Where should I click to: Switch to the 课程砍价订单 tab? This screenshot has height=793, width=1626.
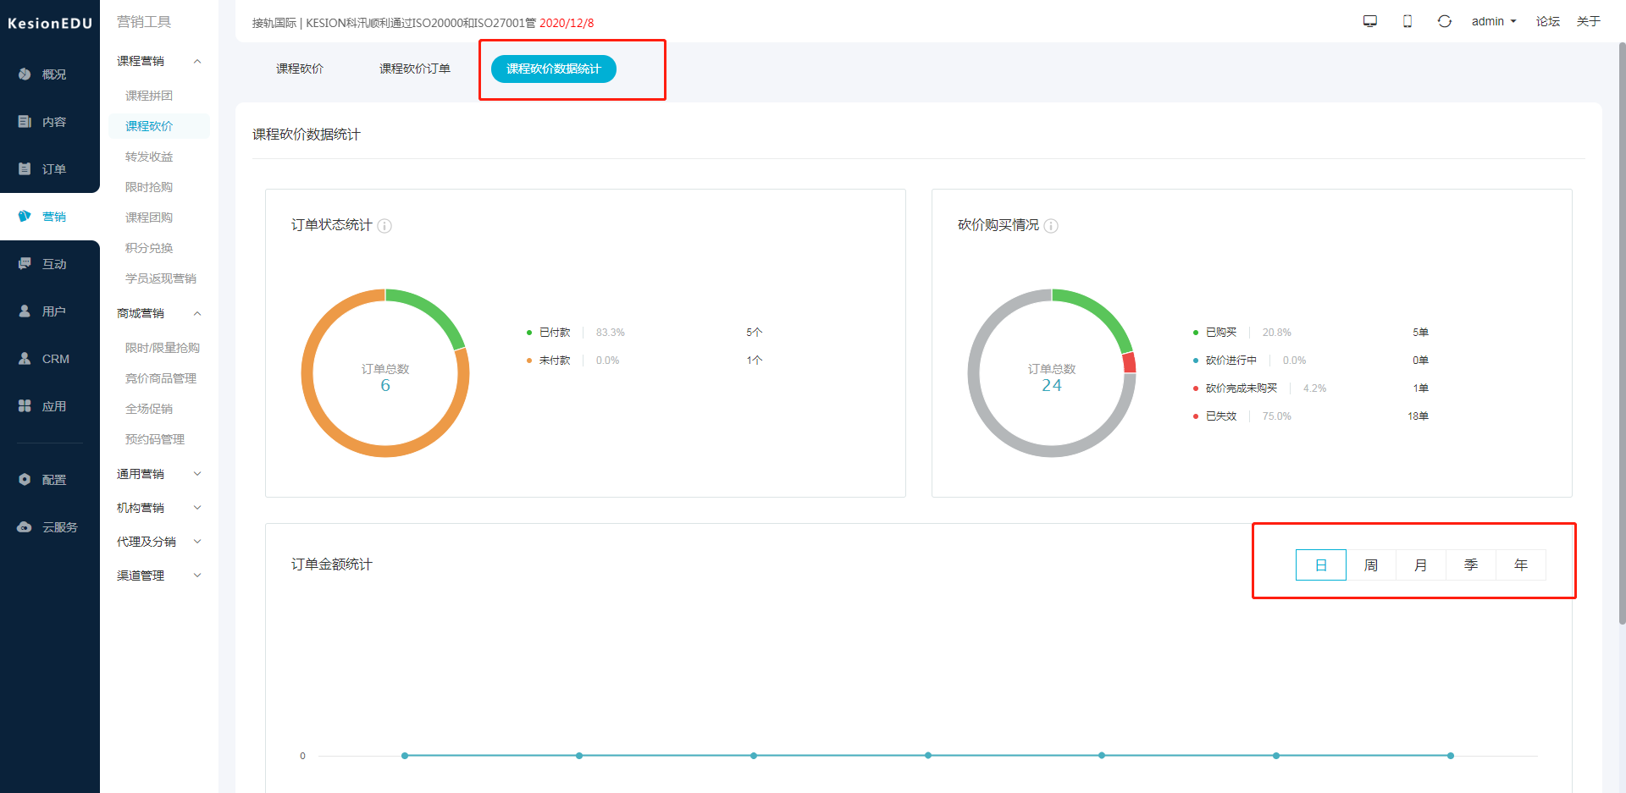click(415, 69)
